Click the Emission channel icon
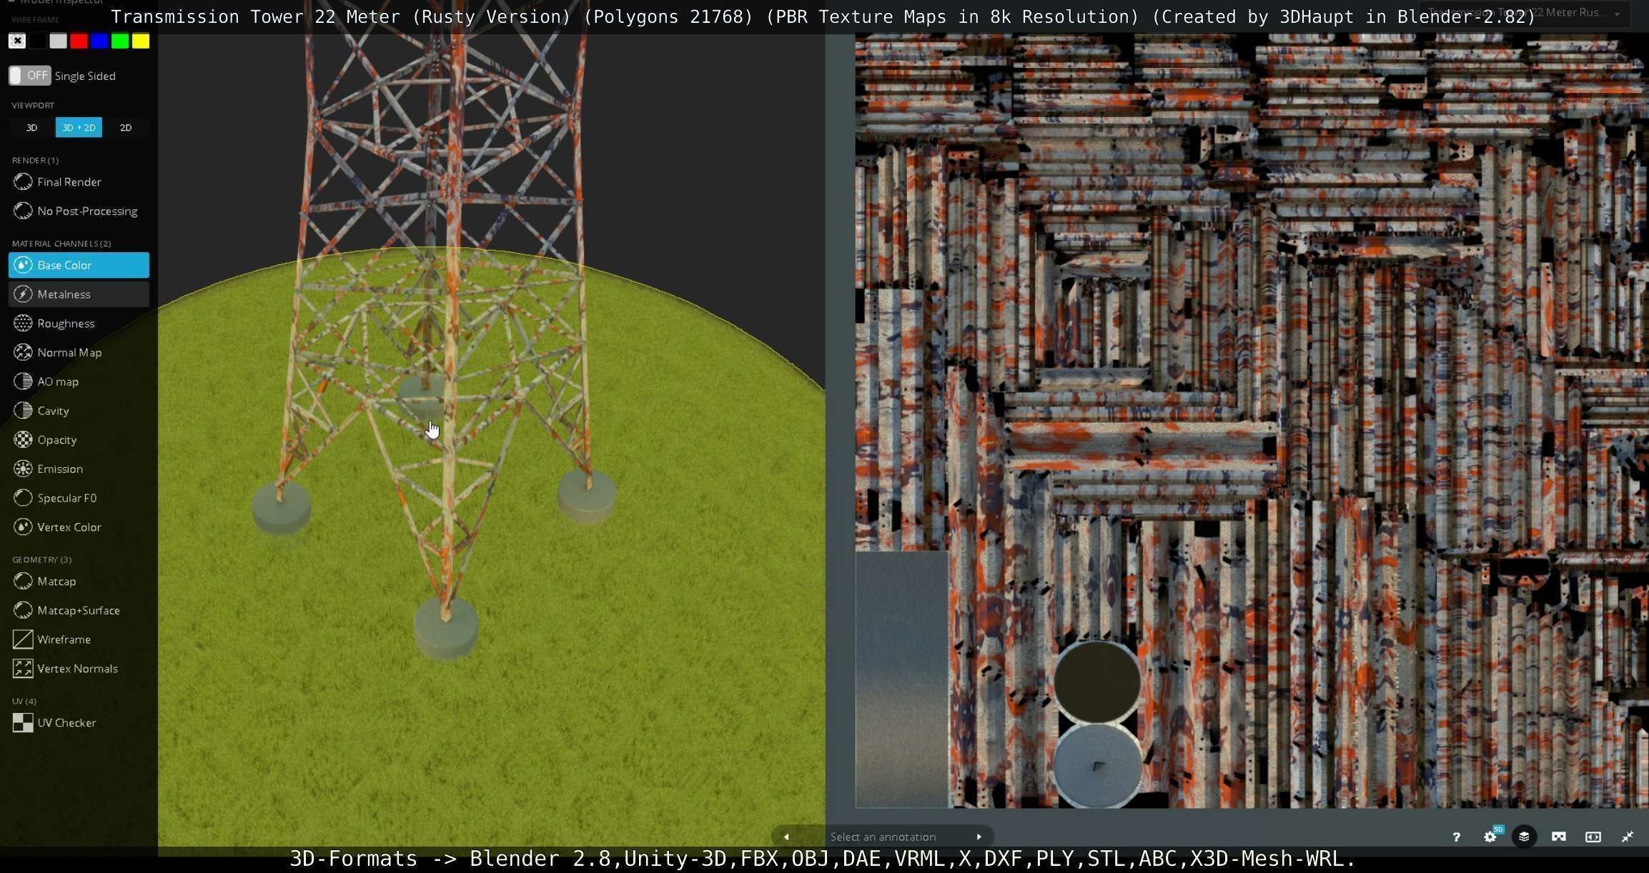This screenshot has height=873, width=1649. 23,469
